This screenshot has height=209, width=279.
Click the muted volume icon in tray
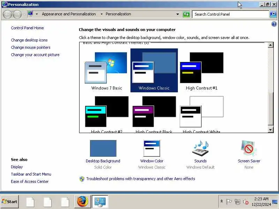point(246,202)
